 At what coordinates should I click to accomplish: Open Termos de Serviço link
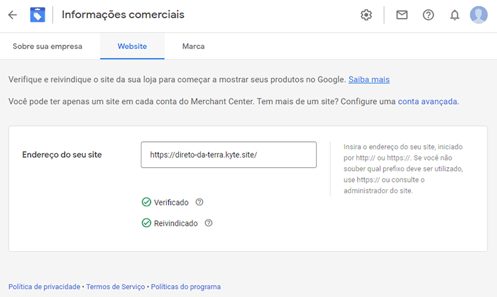click(x=115, y=286)
